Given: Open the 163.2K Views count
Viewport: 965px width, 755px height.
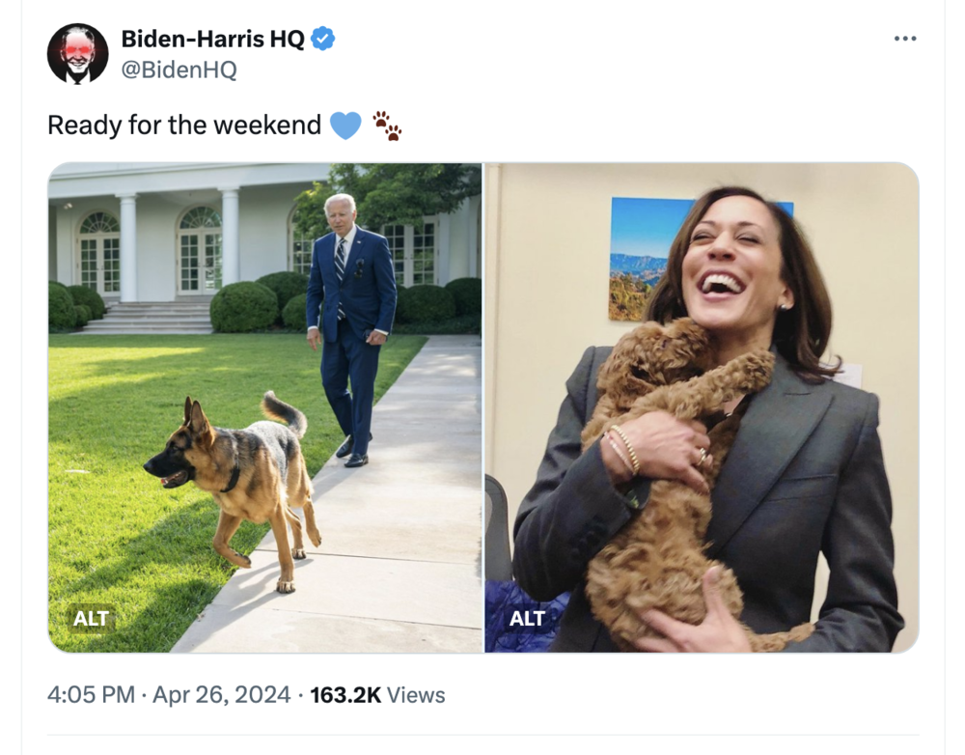Looking at the screenshot, I should click(377, 695).
